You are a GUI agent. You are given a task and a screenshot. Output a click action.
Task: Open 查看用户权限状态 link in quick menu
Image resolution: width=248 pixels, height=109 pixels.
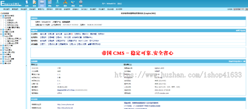(94, 44)
